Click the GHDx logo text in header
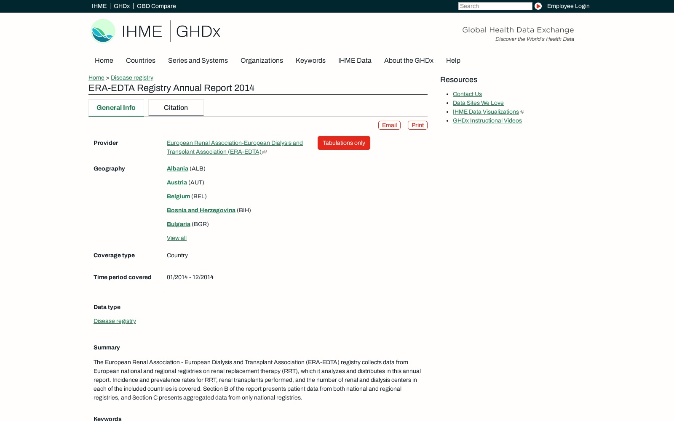 [x=198, y=32]
